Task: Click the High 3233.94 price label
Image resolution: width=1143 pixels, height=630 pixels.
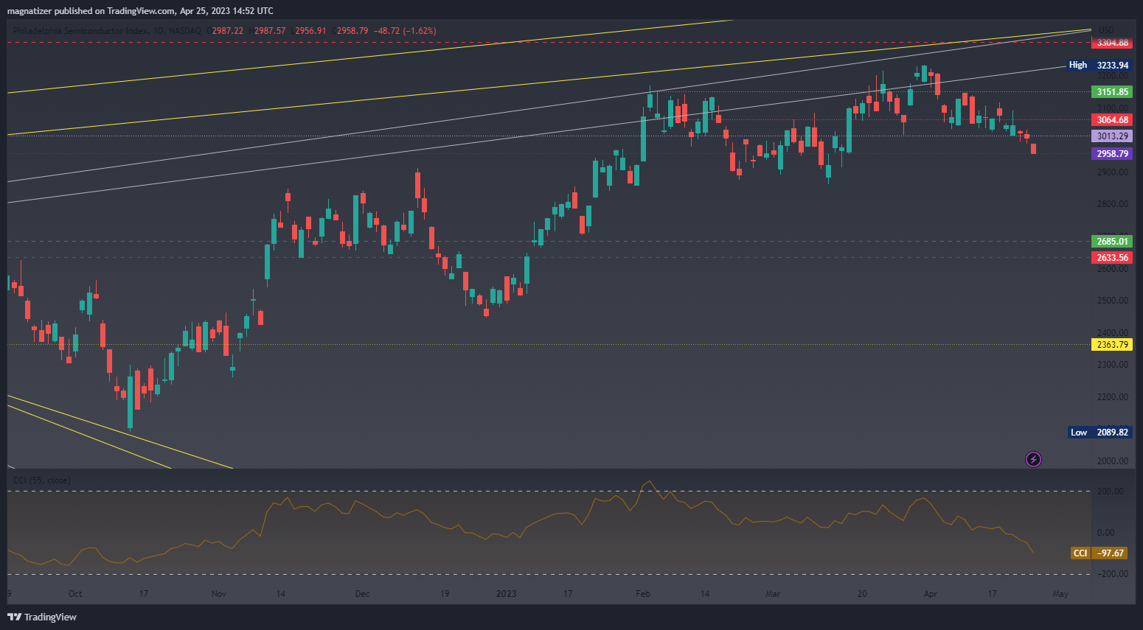Action: pyautogui.click(x=1099, y=65)
